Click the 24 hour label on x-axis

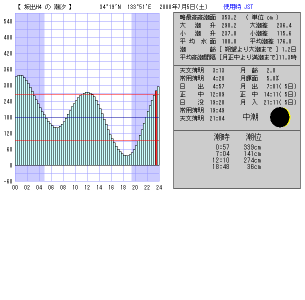click(x=159, y=187)
